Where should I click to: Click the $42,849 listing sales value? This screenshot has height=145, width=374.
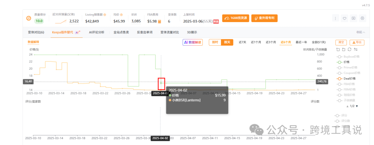pyautogui.click(x=92, y=21)
